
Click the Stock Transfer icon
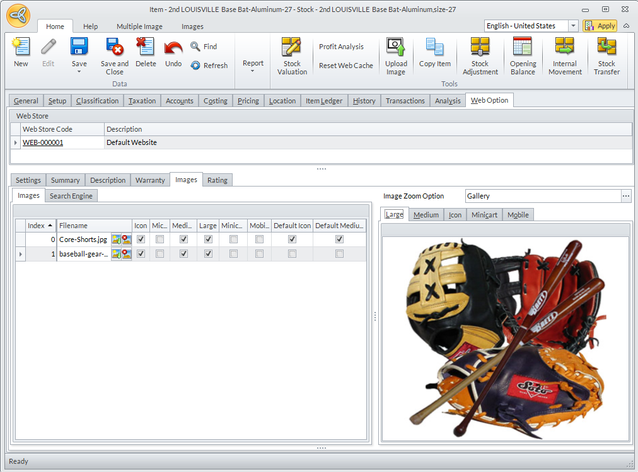click(x=606, y=48)
